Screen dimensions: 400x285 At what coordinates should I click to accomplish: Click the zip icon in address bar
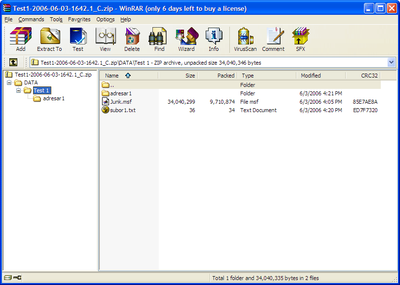[35, 63]
